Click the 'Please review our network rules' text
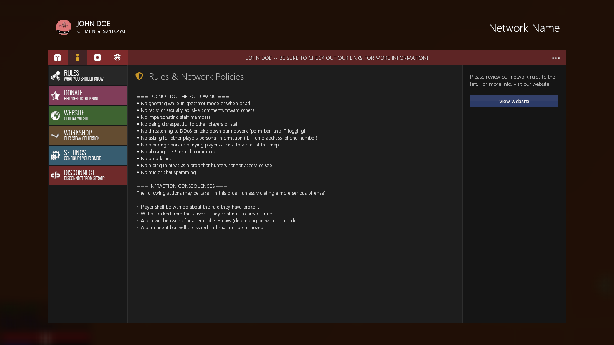 click(x=513, y=80)
